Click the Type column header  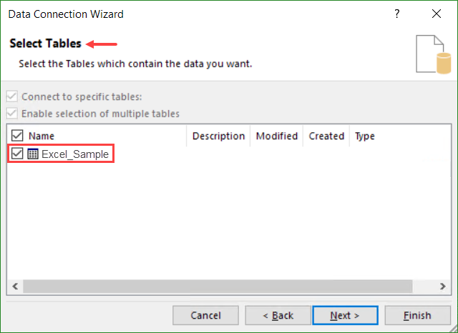pos(365,136)
